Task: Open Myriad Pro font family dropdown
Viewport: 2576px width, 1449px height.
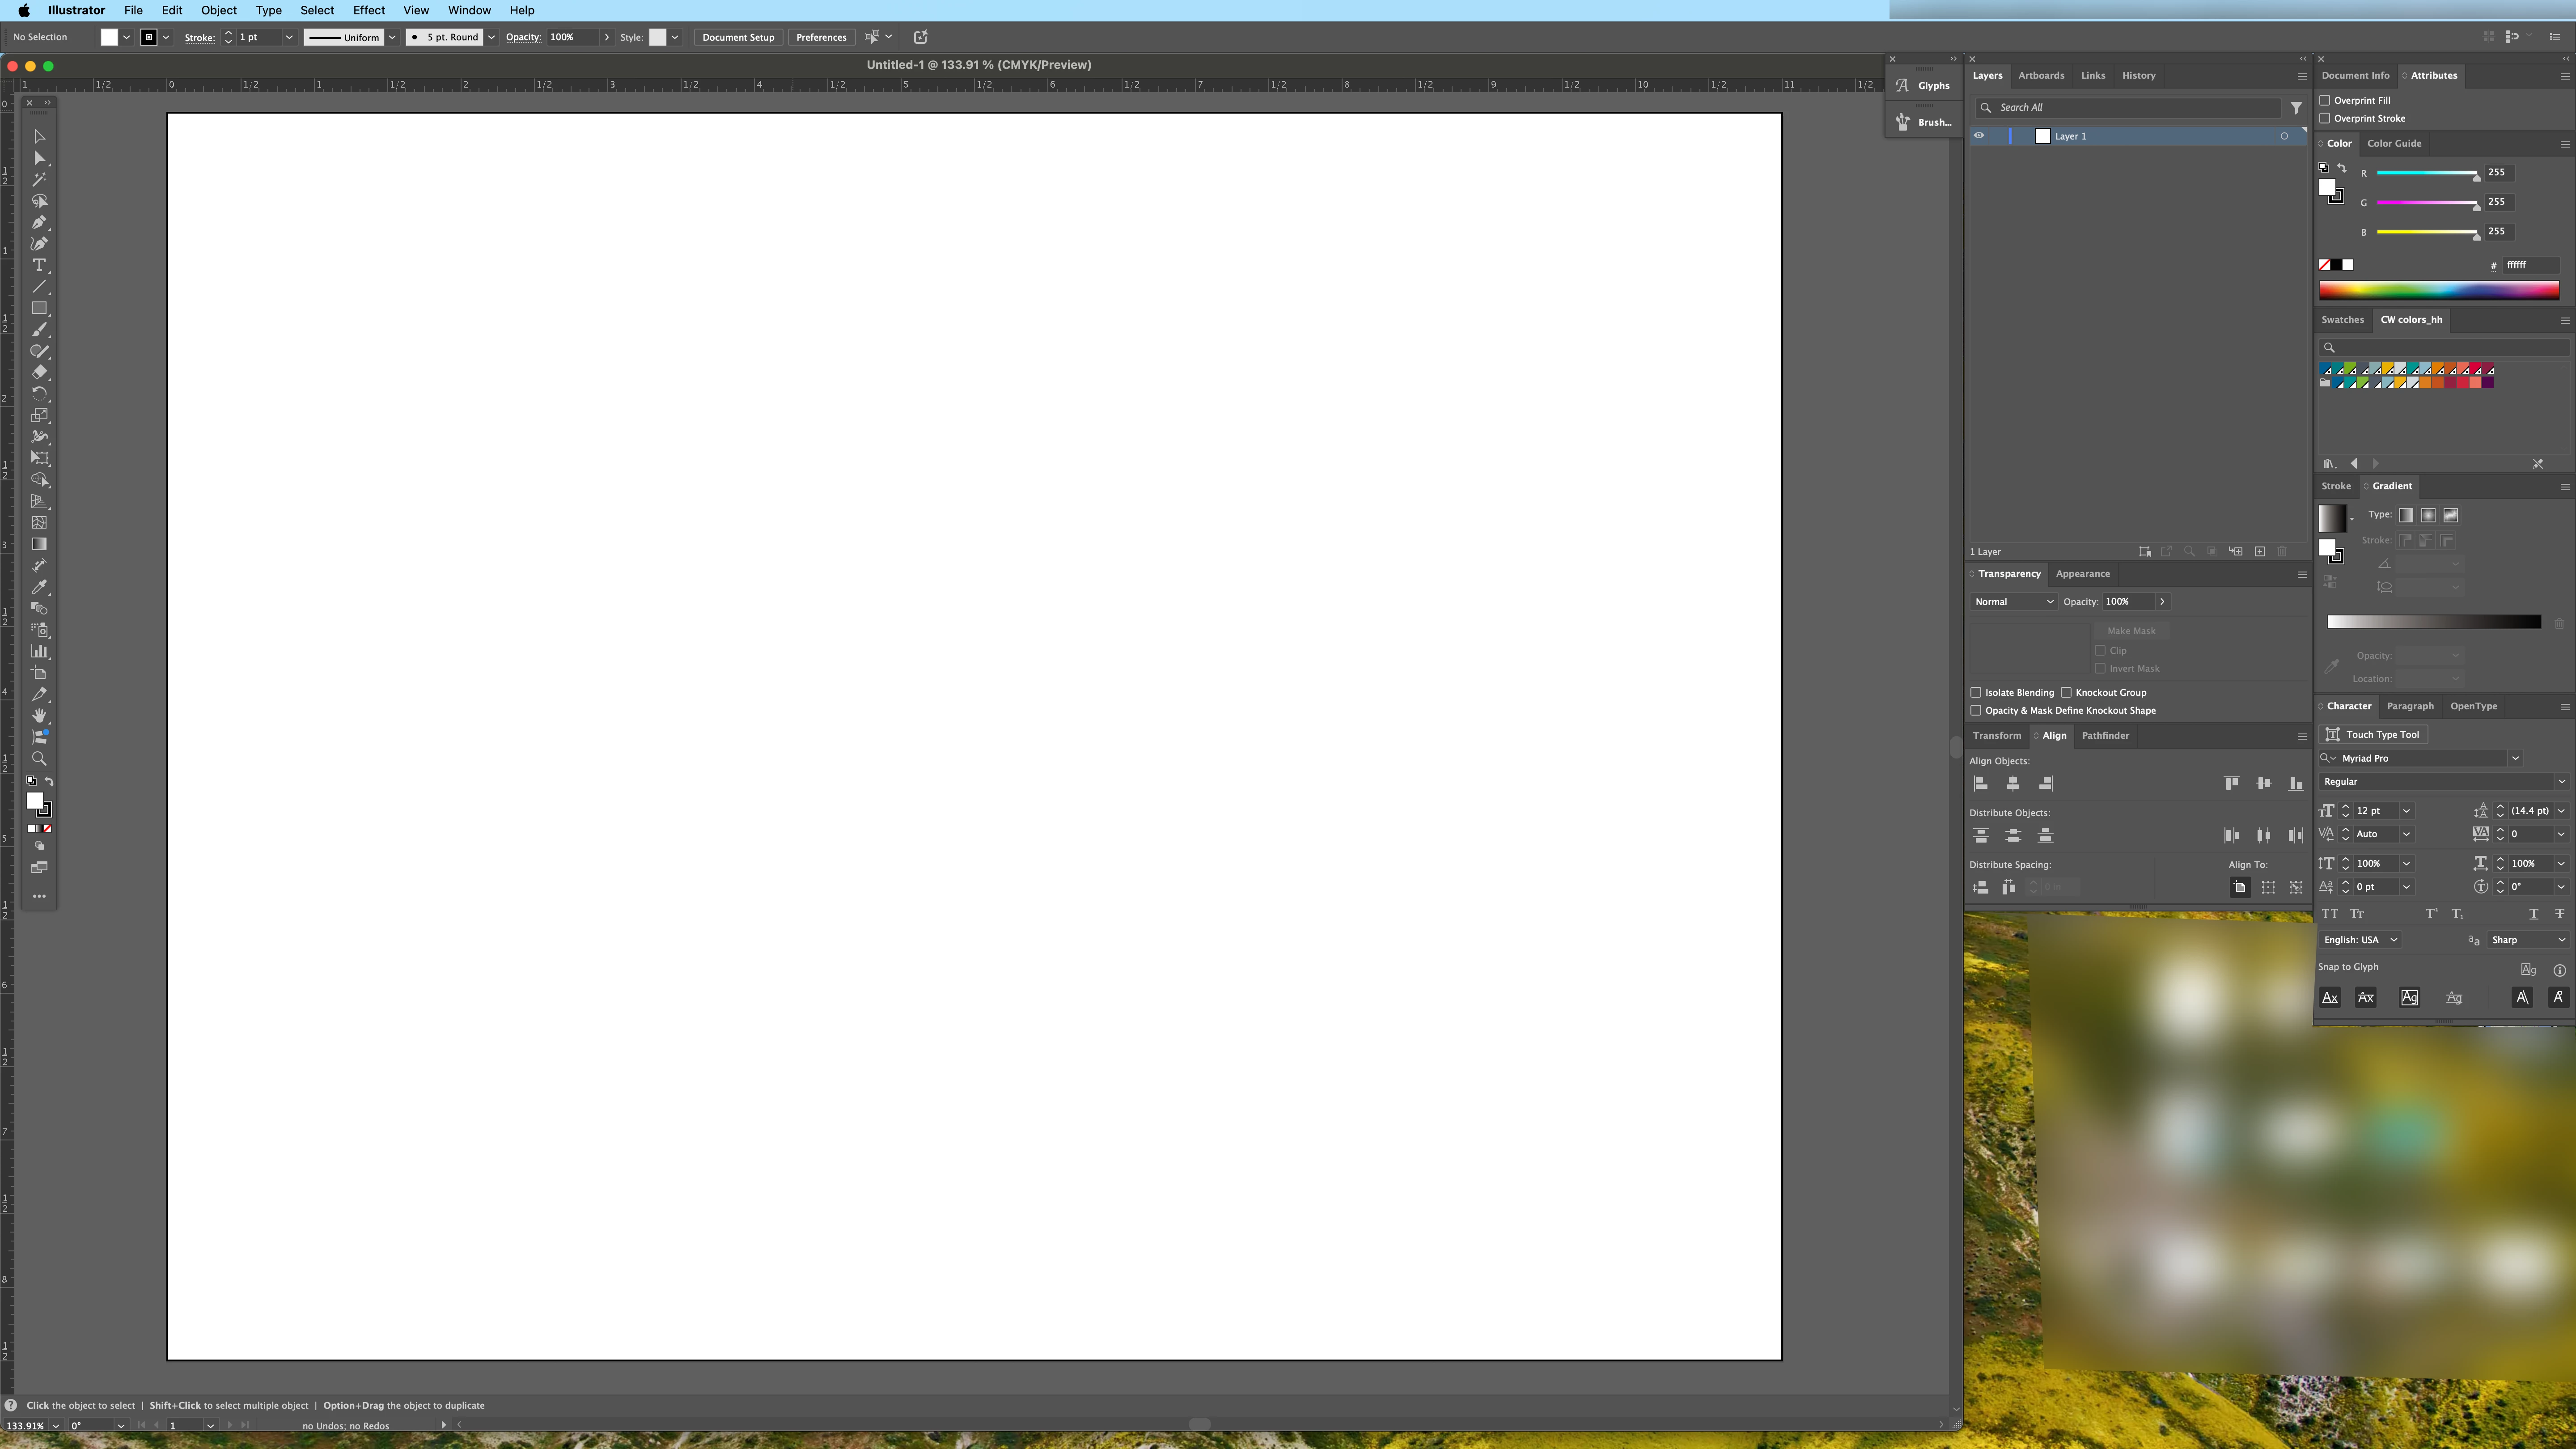Action: (2515, 759)
